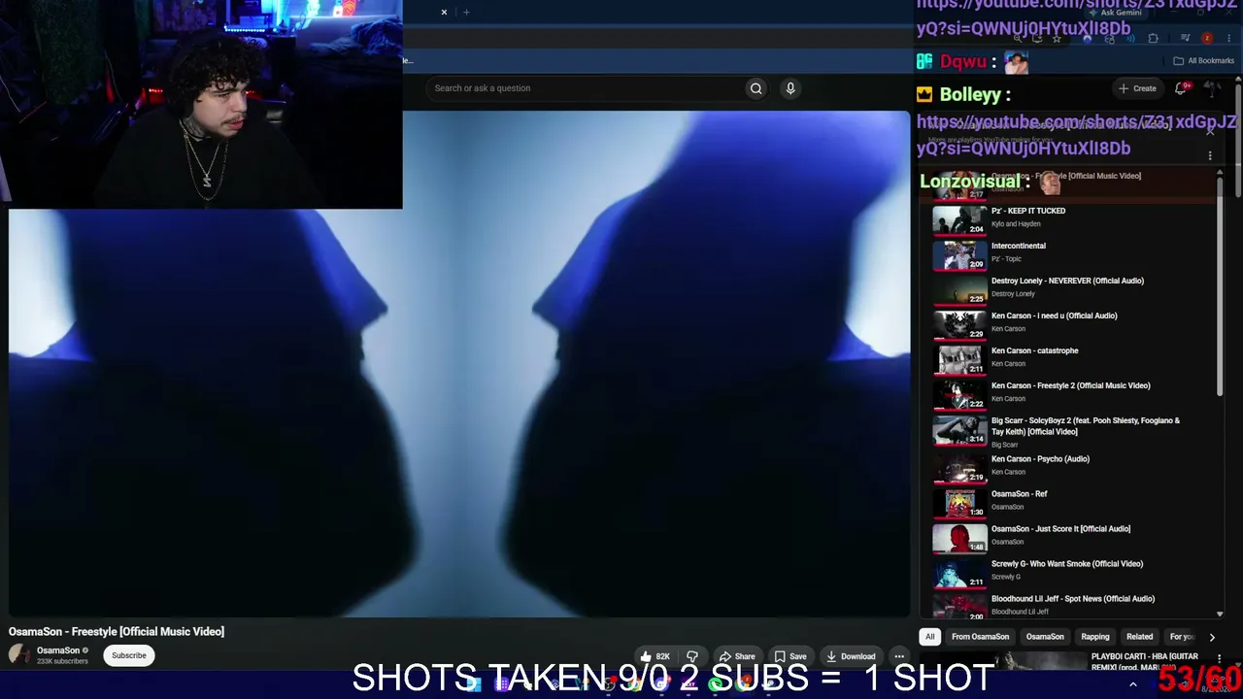Viewport: 1243px width, 699px height.
Task: Bookmark this page with the star icon
Action: click(1057, 39)
